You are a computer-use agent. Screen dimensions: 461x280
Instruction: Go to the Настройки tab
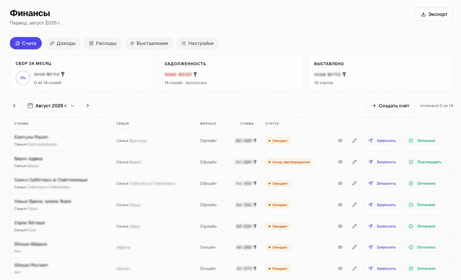click(x=198, y=43)
